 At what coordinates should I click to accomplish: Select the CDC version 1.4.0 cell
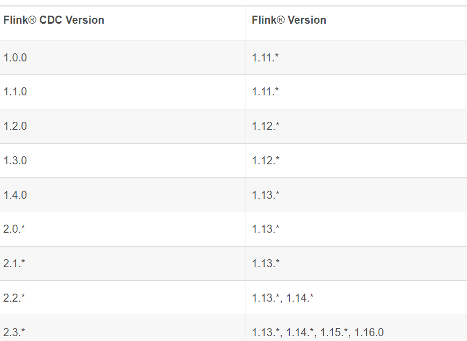[x=15, y=195]
